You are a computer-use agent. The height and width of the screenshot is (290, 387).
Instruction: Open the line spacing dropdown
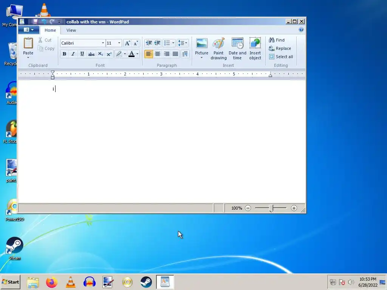click(x=183, y=43)
